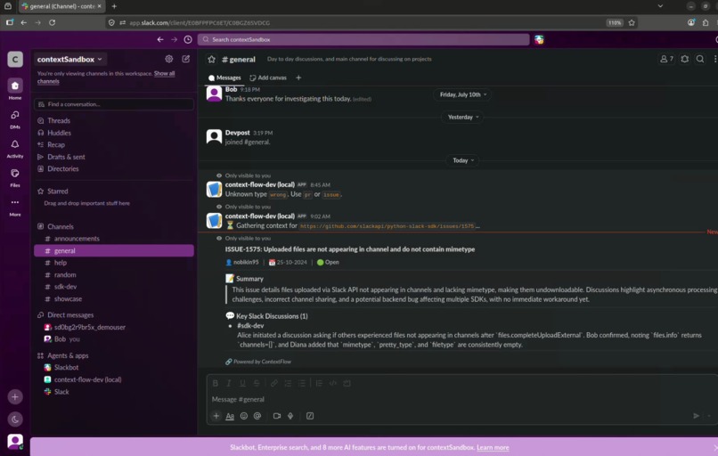
Task: Open channel notification bell settings
Action: pos(684,59)
